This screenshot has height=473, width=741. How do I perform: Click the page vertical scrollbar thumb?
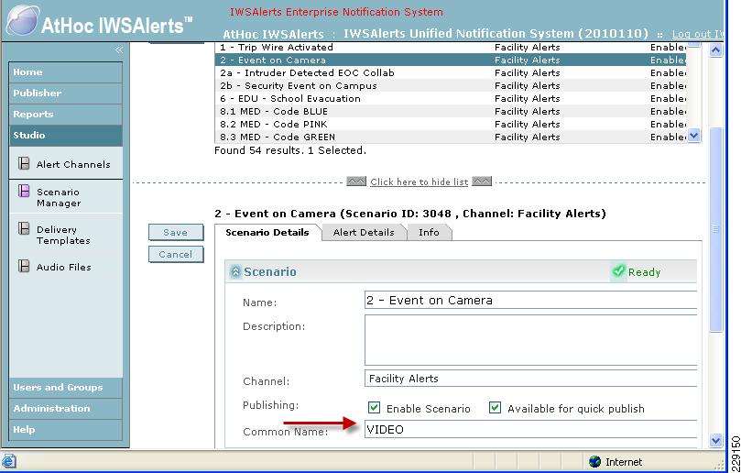(715, 229)
